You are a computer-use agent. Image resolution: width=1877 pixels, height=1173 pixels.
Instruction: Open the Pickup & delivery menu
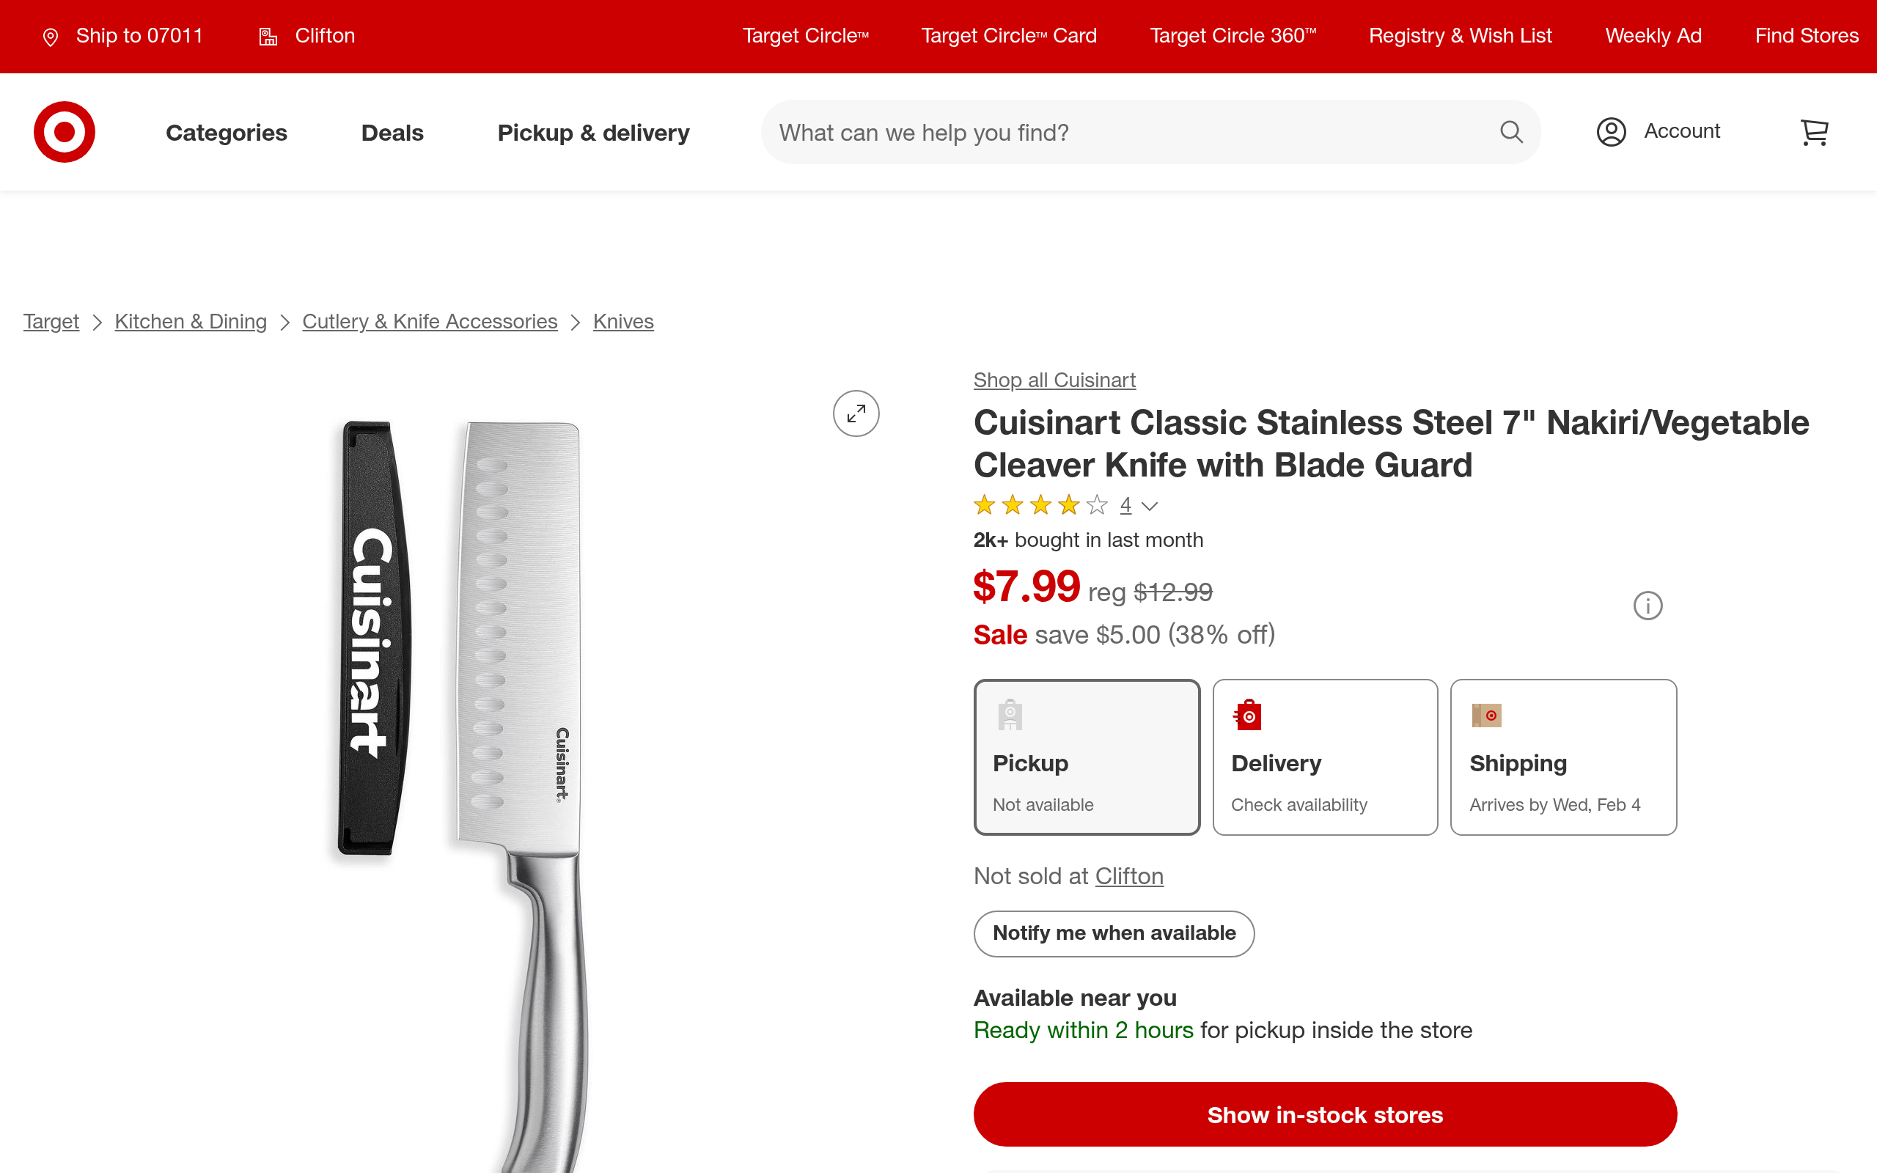pos(593,133)
